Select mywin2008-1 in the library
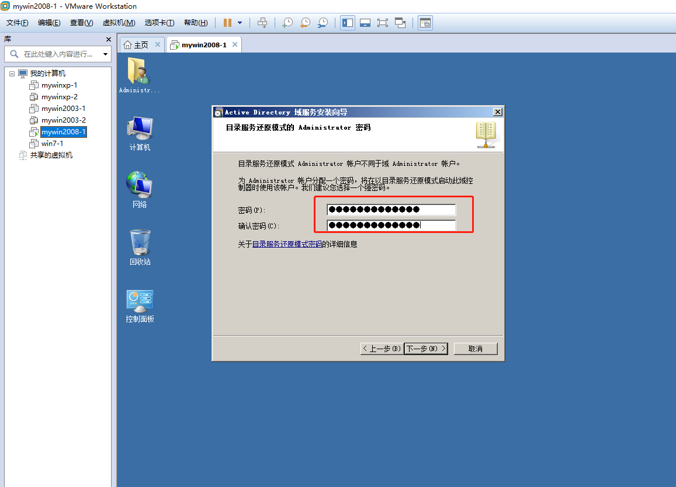 click(x=64, y=131)
